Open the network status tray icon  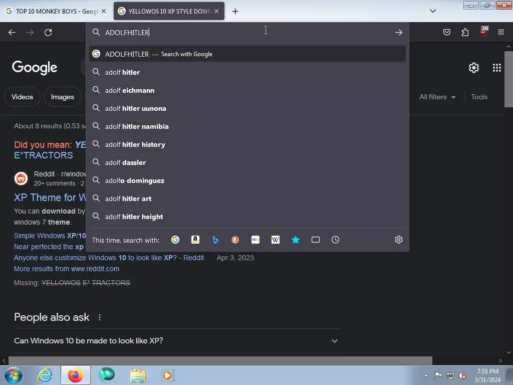[450, 376]
